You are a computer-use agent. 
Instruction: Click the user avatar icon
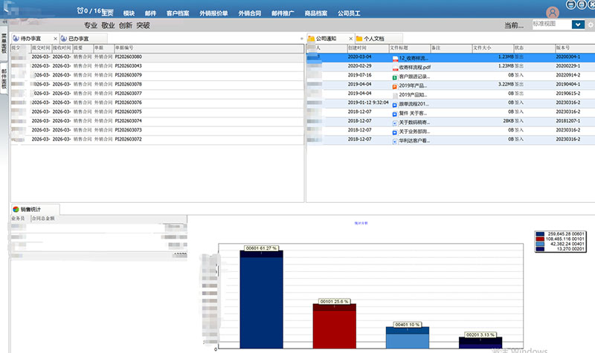[x=552, y=13]
